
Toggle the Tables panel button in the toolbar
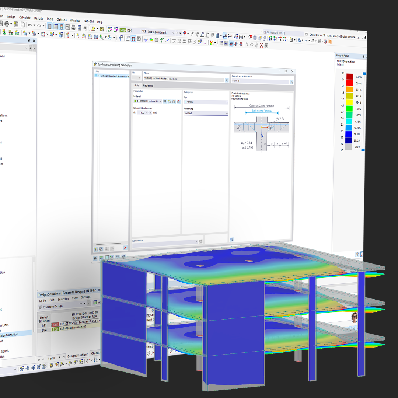55,26
